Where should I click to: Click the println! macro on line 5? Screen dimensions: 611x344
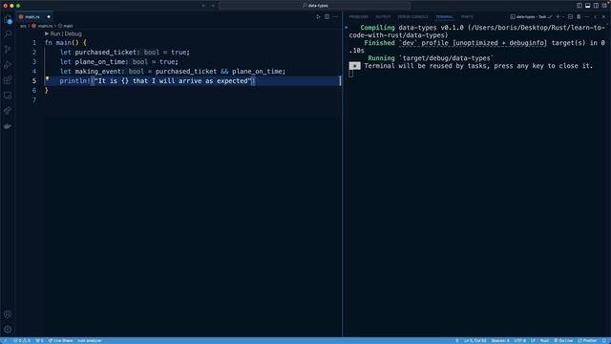point(74,80)
